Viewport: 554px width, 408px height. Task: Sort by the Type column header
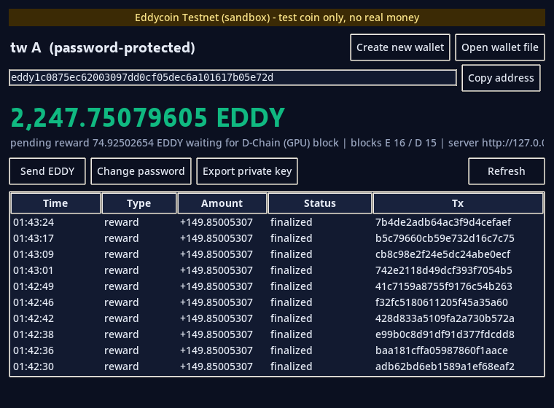click(138, 203)
